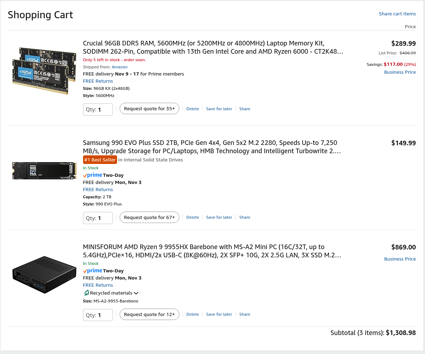Click Request quote for 67+ button
This screenshot has width=425, height=354.
tap(149, 217)
